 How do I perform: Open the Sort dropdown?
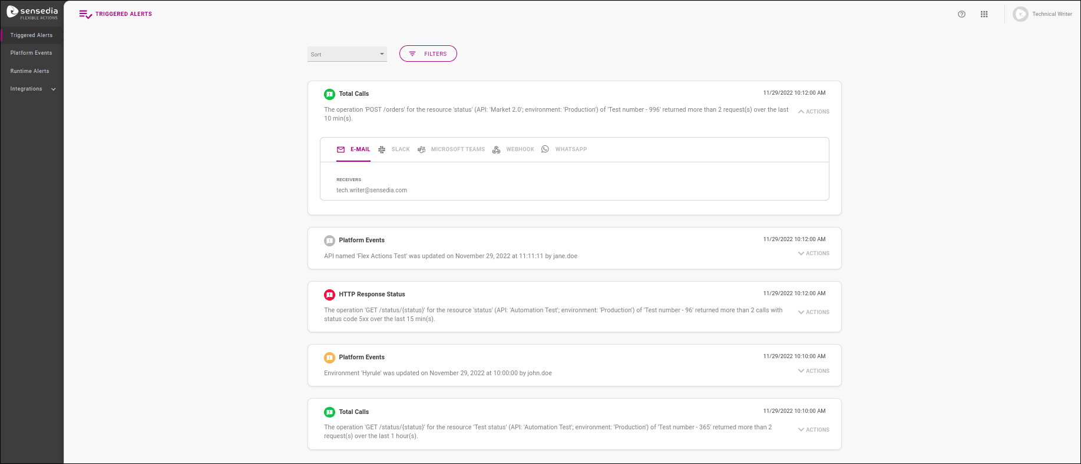click(347, 54)
